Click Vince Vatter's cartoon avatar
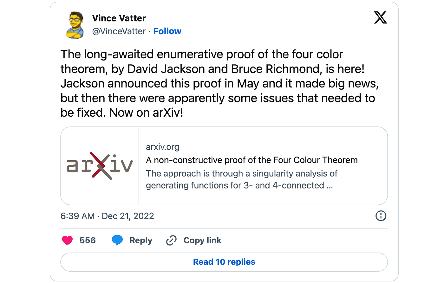The width and height of the screenshot is (444, 283). click(75, 25)
